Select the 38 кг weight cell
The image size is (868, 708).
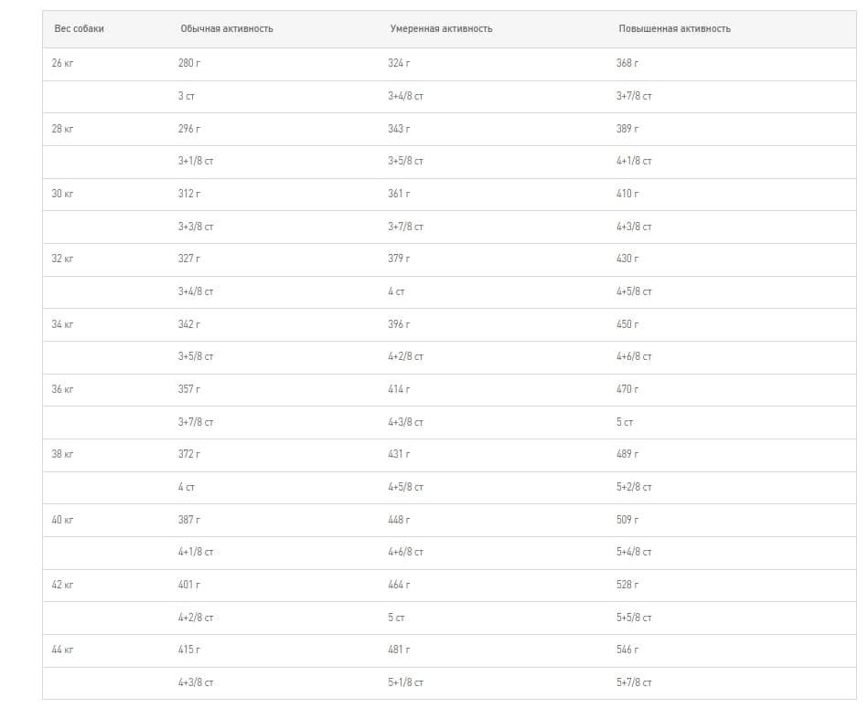point(62,454)
